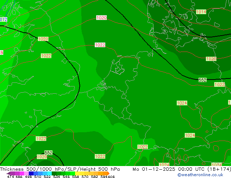
Task: Click the legend value 474
Action: coord(10,177)
